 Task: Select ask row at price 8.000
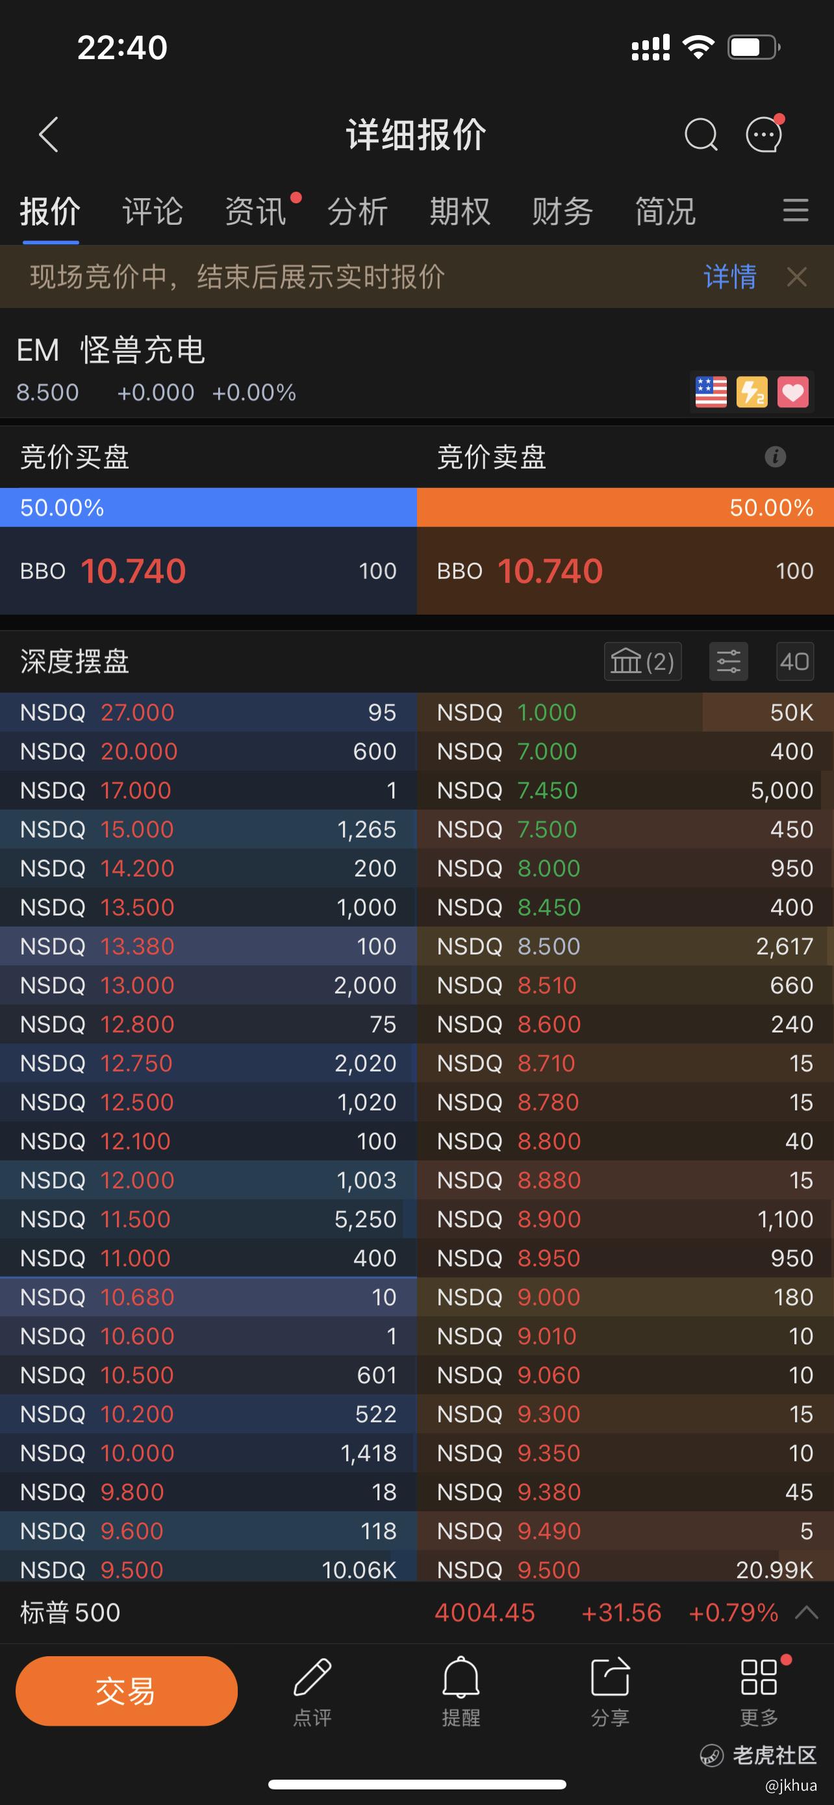[625, 869]
